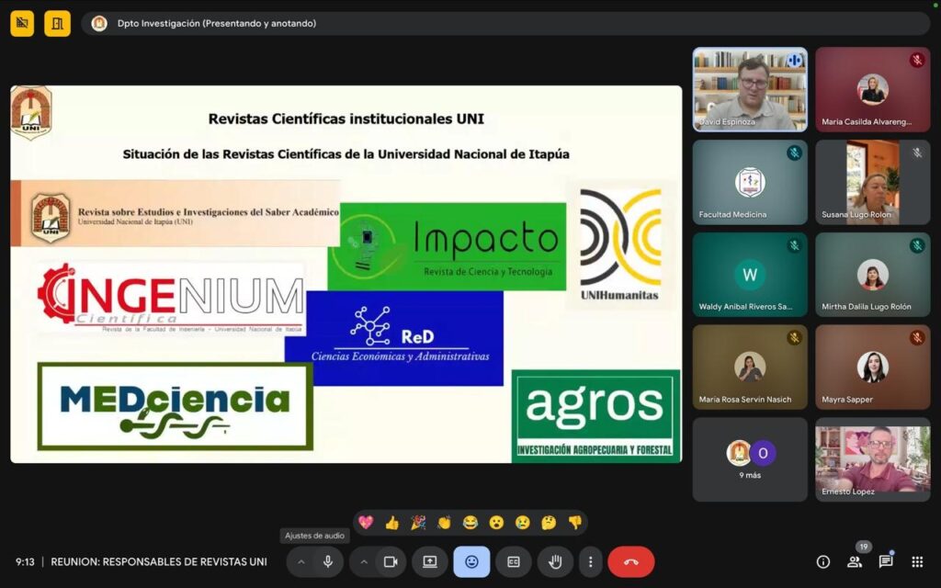Toggle the microphone button
Viewport: 941px width, 588px height.
click(x=327, y=562)
